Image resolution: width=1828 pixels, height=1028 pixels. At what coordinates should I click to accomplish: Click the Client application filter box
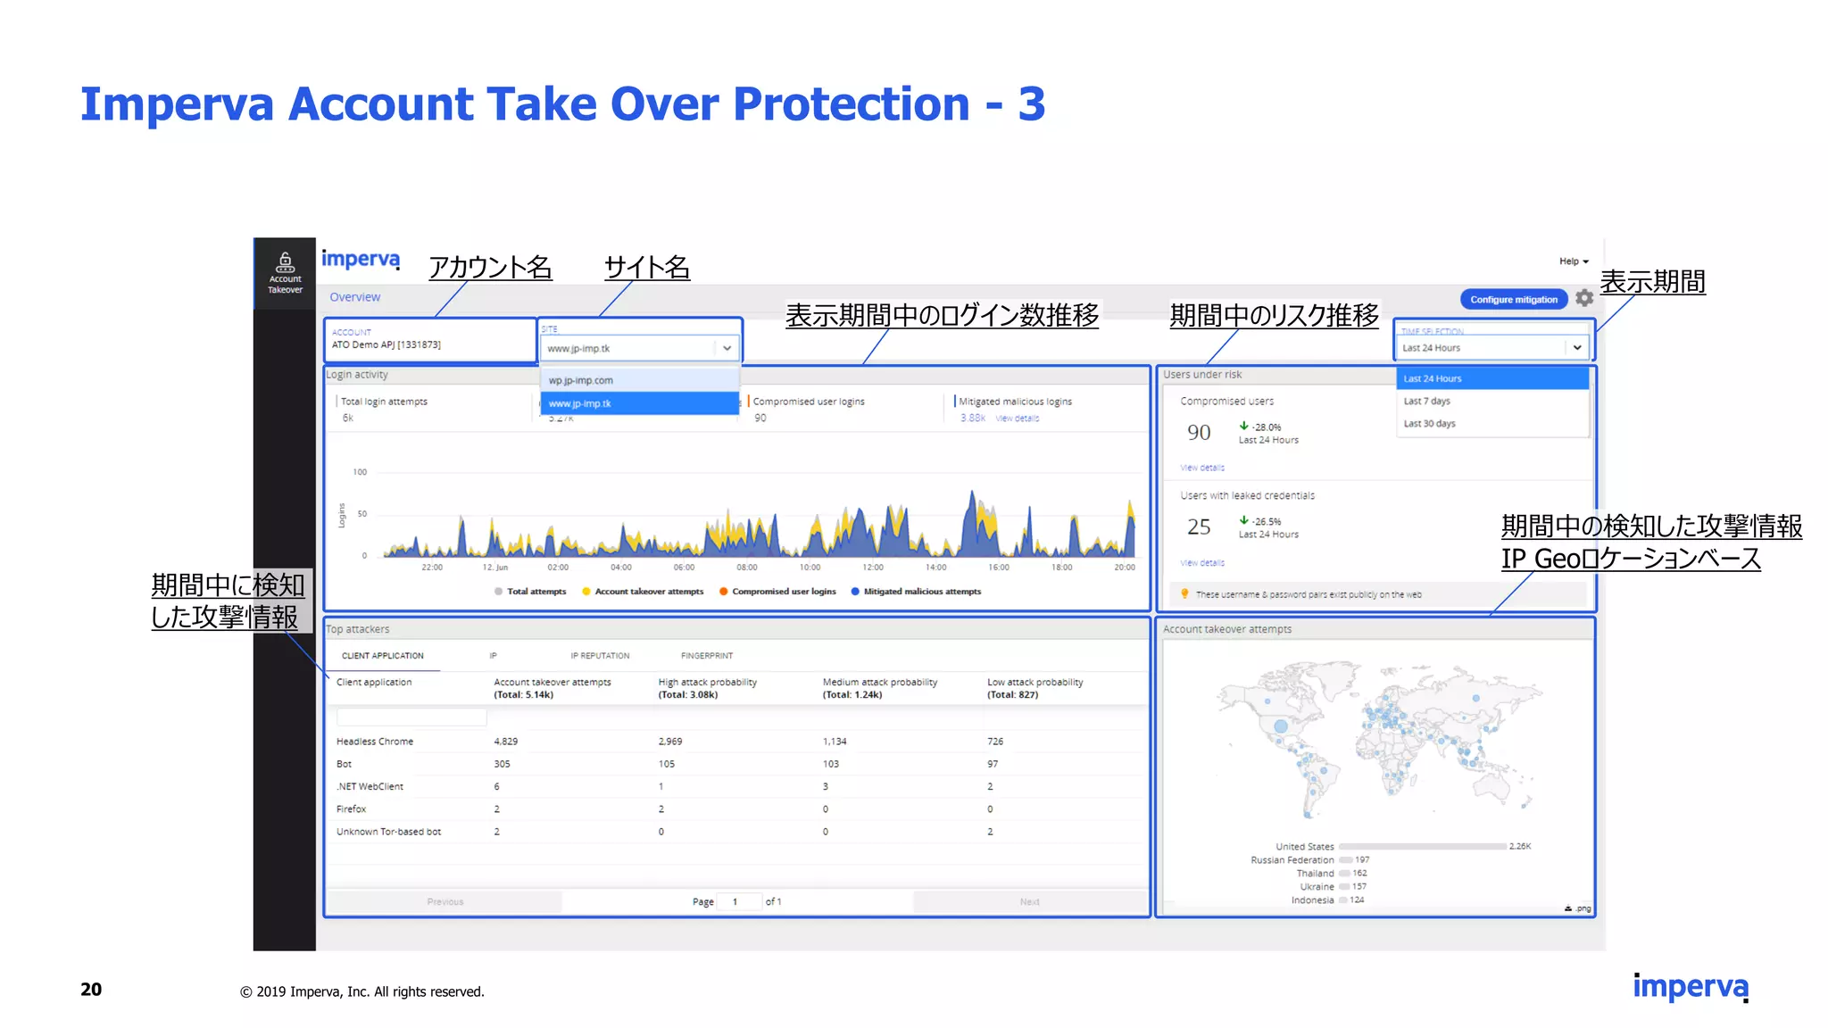411,717
